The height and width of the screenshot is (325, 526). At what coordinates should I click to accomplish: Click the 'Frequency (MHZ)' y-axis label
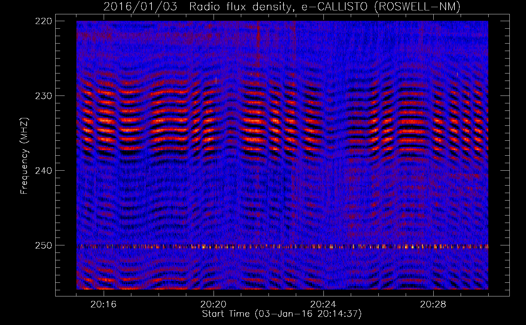24,156
